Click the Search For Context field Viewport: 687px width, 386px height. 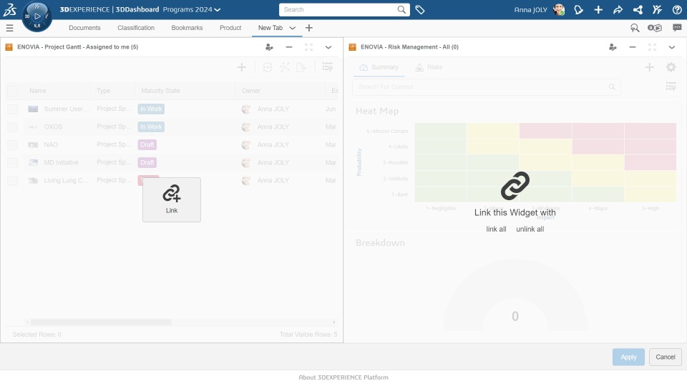click(x=486, y=87)
